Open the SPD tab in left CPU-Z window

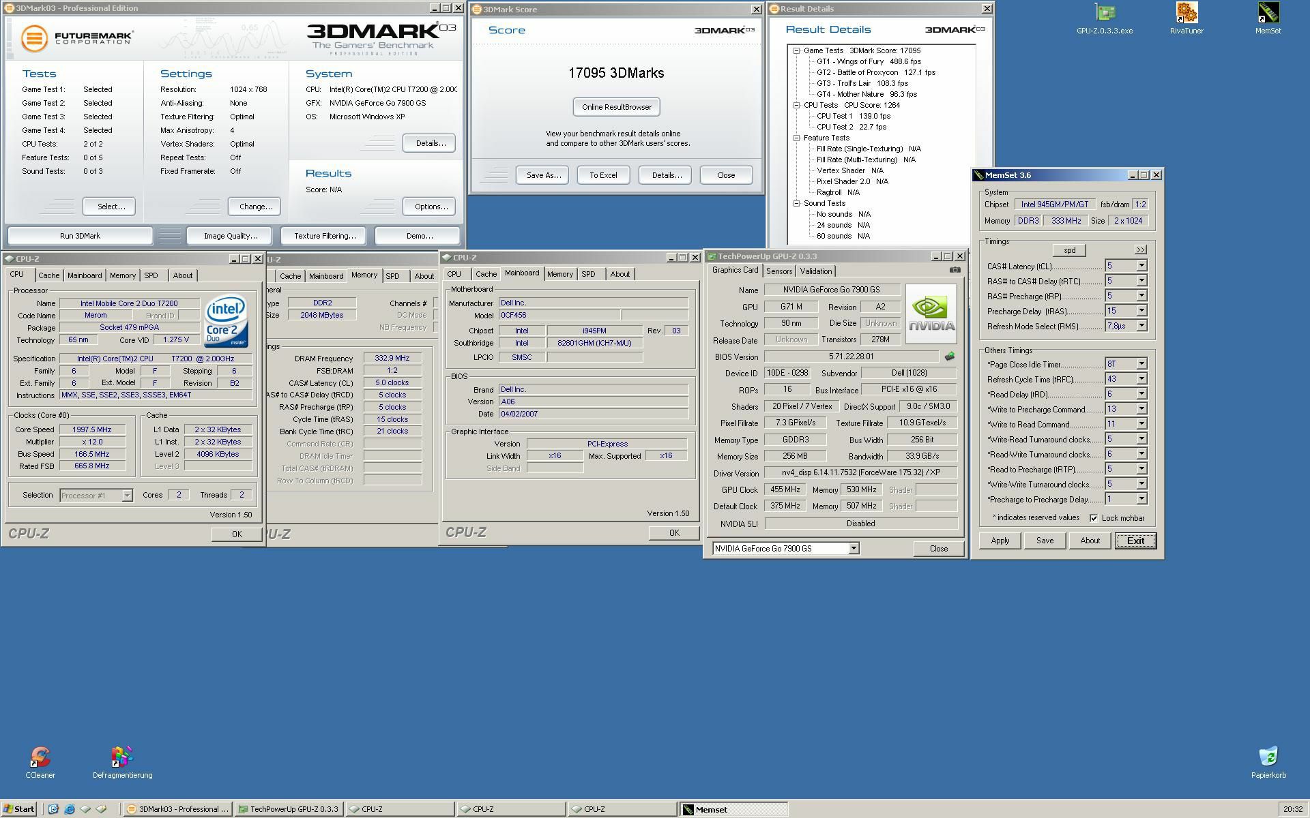pyautogui.click(x=151, y=275)
